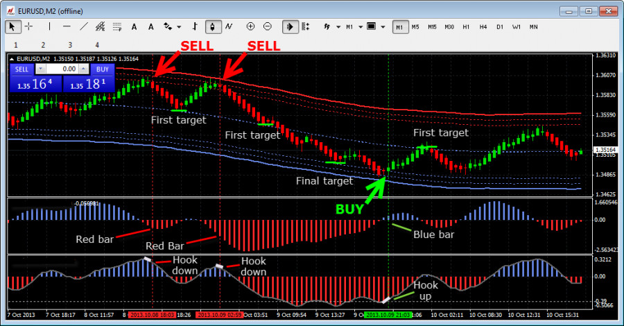This screenshot has height=326, width=624.
Task: Select the equidistant channel tool
Action: [x=101, y=26]
